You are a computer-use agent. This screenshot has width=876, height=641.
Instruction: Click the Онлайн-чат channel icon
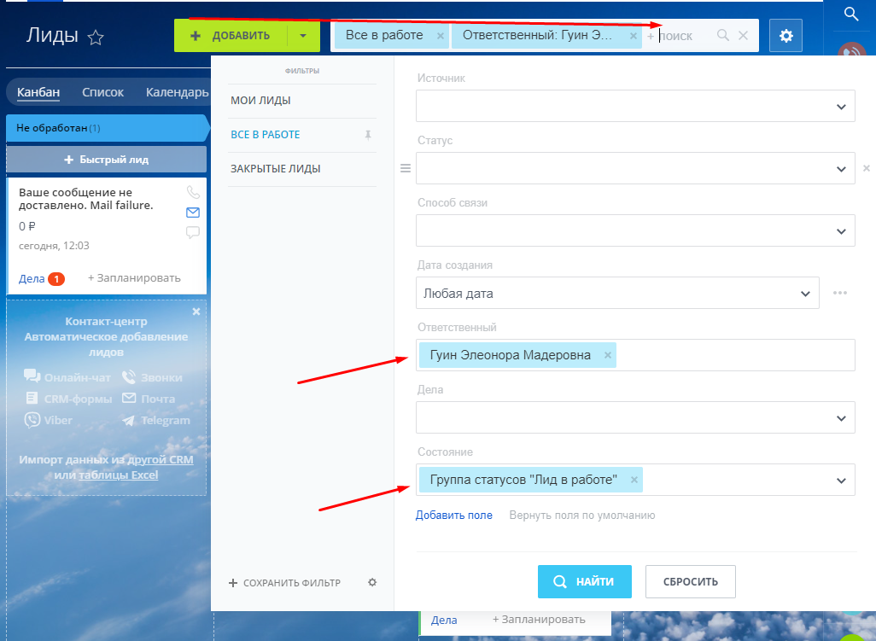coord(32,376)
